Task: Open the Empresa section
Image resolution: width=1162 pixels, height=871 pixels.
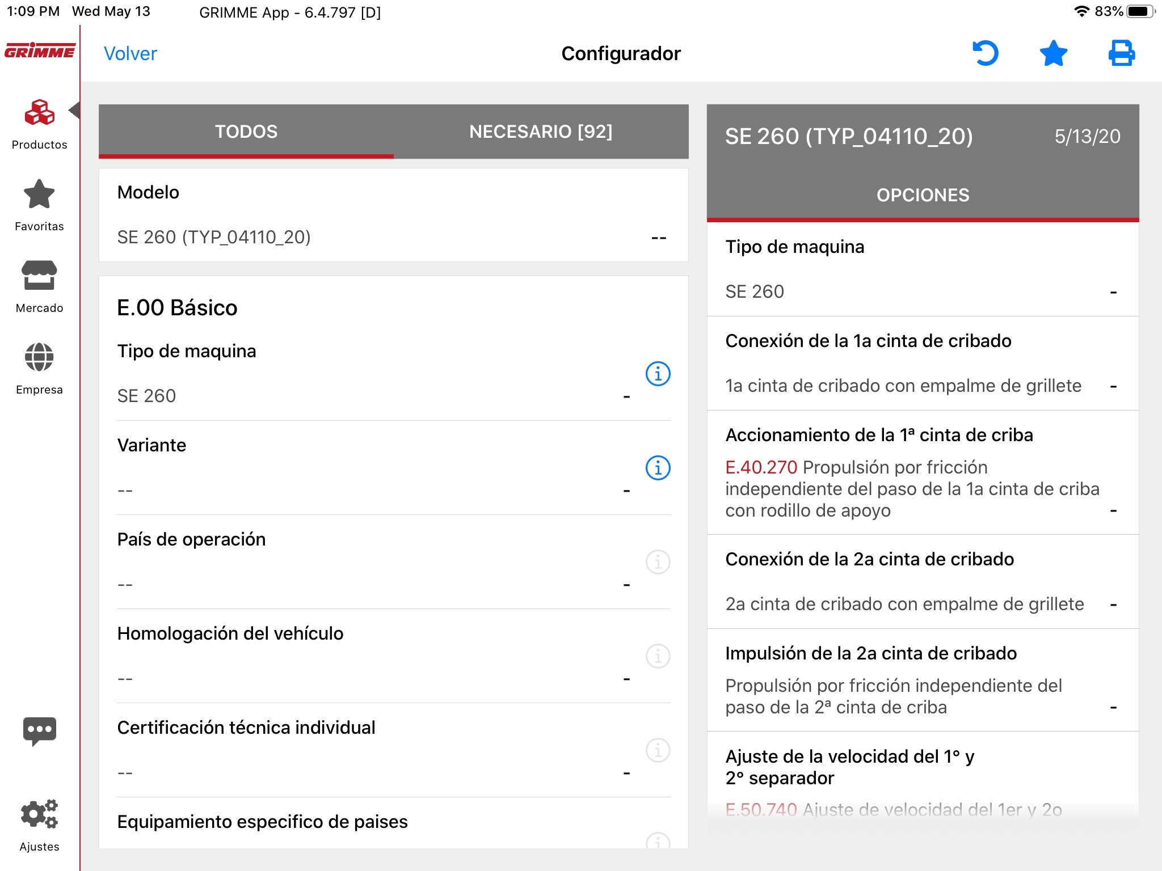Action: pyautogui.click(x=39, y=369)
